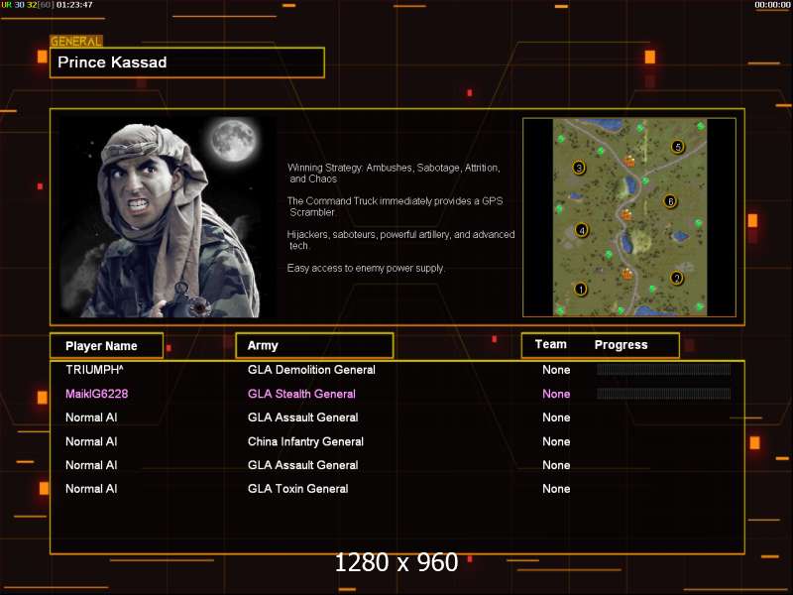
Task: Click Team None in China Infantry General row
Action: click(x=556, y=441)
